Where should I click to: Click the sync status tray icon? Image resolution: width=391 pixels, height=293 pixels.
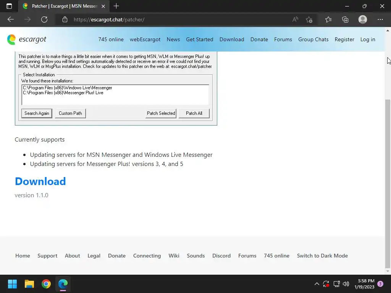pos(326,284)
